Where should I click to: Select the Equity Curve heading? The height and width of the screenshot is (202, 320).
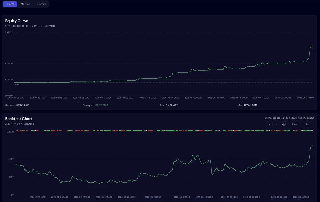17,21
